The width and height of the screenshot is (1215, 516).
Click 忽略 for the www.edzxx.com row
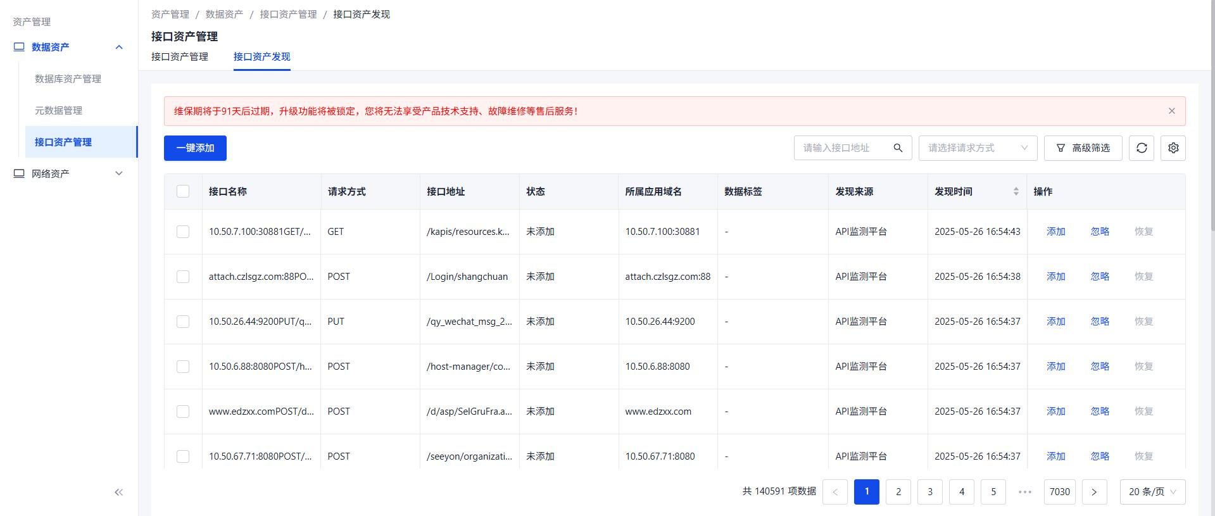coord(1099,412)
